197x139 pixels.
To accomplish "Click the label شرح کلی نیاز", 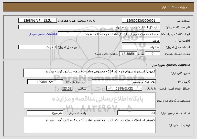I will (181, 73).
